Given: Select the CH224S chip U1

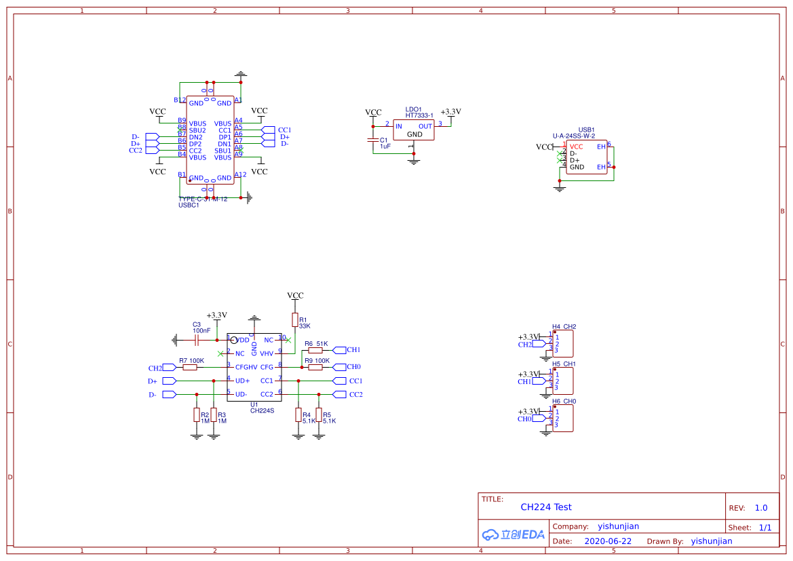Looking at the screenshot, I should click(x=254, y=367).
